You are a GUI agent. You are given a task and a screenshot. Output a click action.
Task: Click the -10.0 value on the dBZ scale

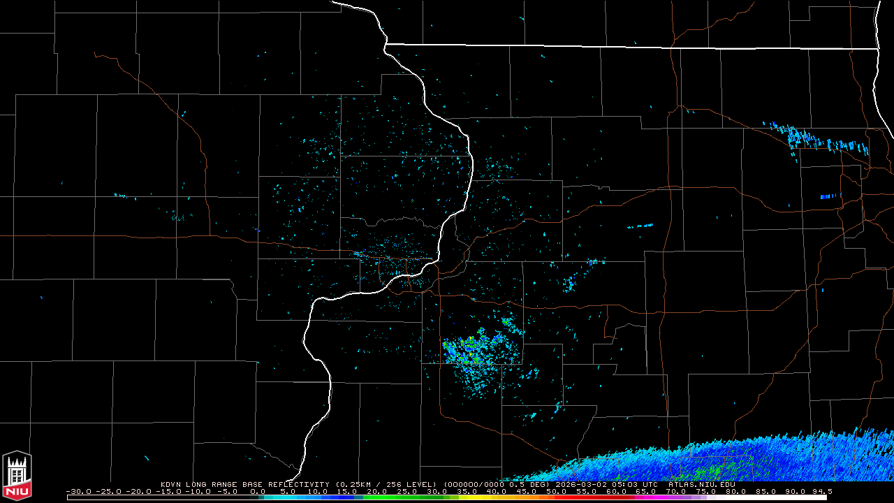pos(199,492)
